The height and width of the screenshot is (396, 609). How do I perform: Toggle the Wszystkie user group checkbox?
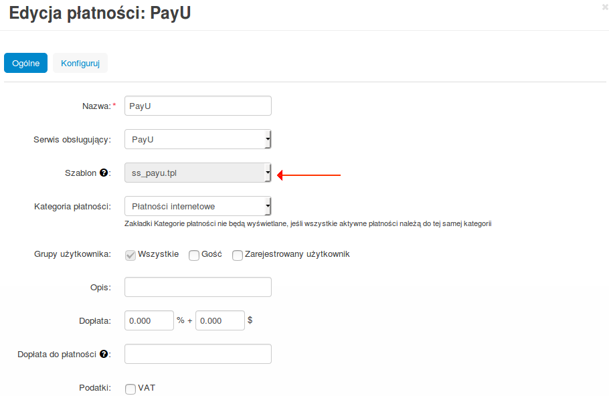click(130, 255)
